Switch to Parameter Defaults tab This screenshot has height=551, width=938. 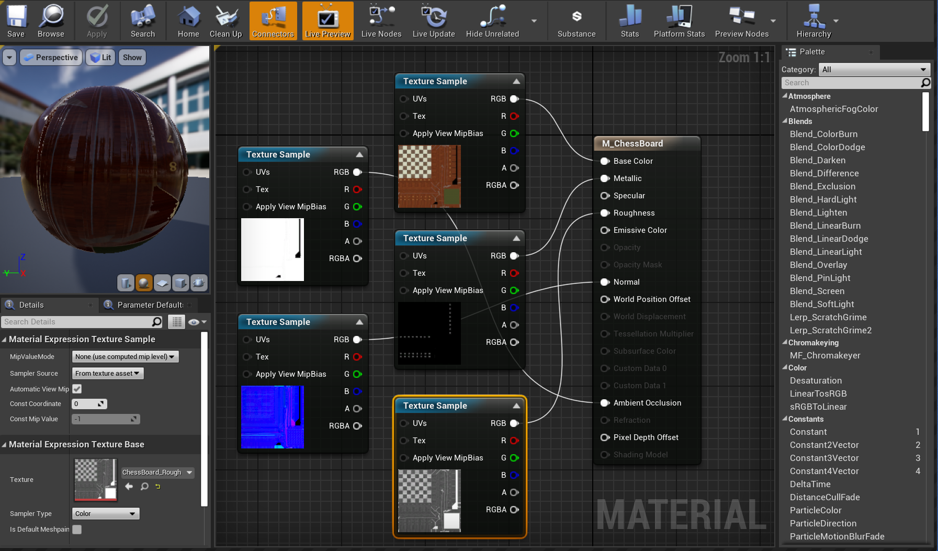coord(150,305)
